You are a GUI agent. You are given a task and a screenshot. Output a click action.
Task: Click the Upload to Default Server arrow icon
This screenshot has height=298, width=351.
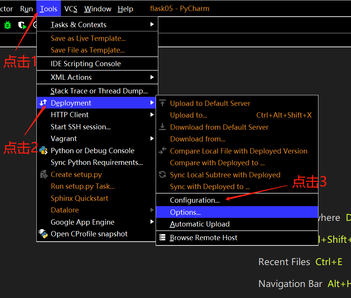point(162,103)
